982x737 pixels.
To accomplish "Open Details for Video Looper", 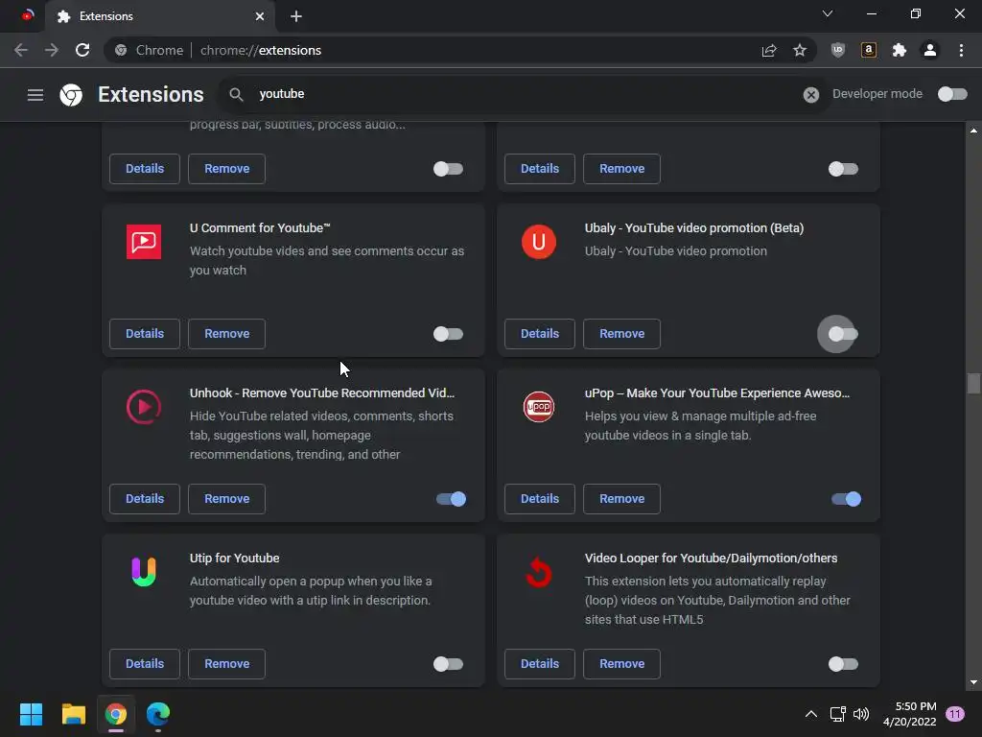I will tap(540, 664).
